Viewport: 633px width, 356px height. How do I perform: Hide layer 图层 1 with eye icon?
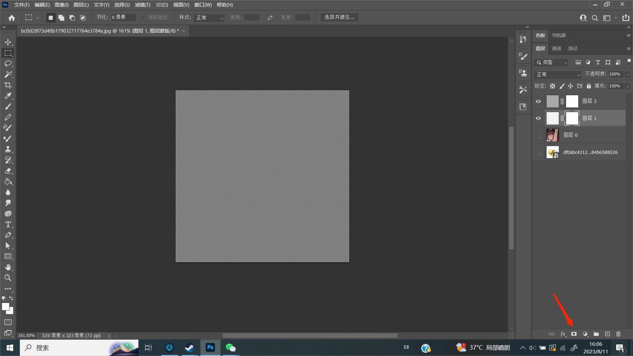tap(538, 118)
